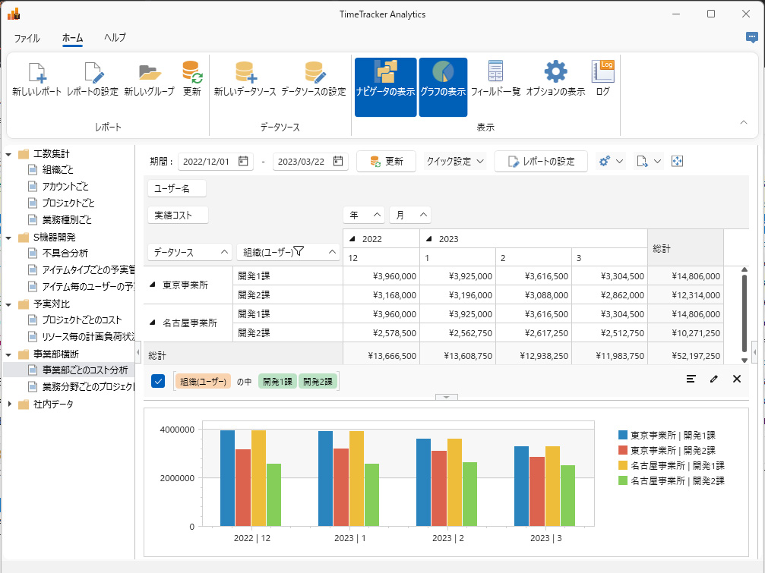Image resolution: width=765 pixels, height=573 pixels.
Task: Switch to the ヘルプ tab
Action: [115, 38]
